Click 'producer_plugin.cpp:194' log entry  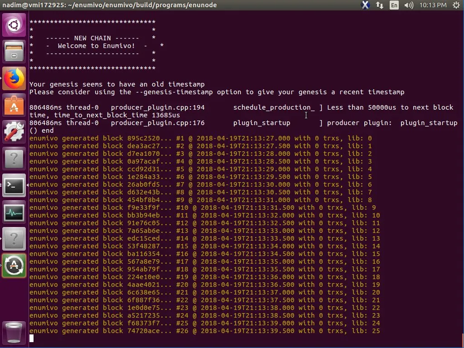[158, 107]
